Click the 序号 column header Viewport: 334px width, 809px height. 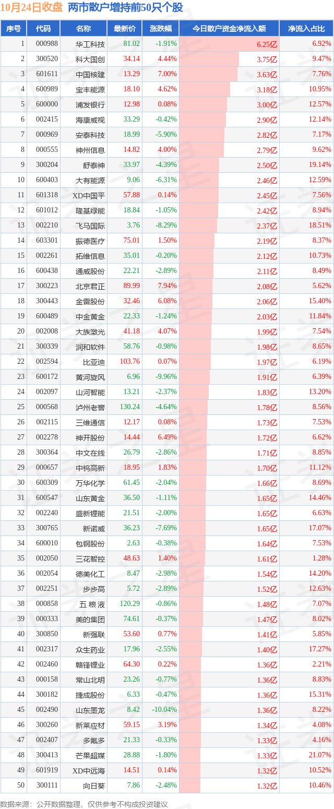(14, 29)
